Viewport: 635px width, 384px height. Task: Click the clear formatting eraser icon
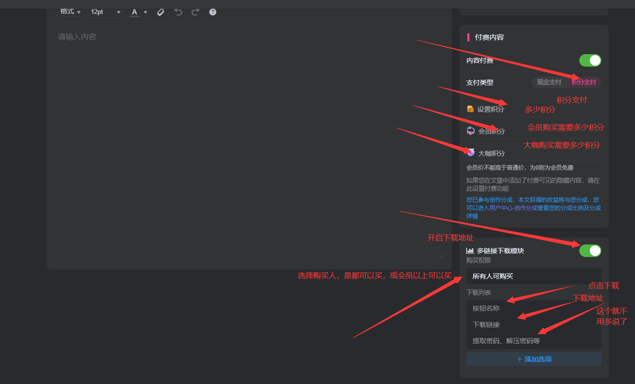click(161, 12)
